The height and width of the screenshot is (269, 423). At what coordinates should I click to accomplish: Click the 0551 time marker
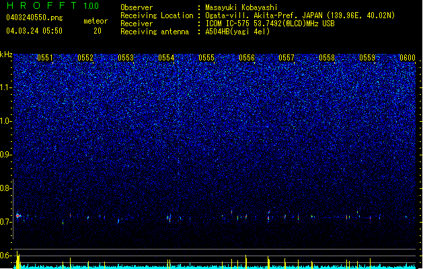[x=45, y=58]
